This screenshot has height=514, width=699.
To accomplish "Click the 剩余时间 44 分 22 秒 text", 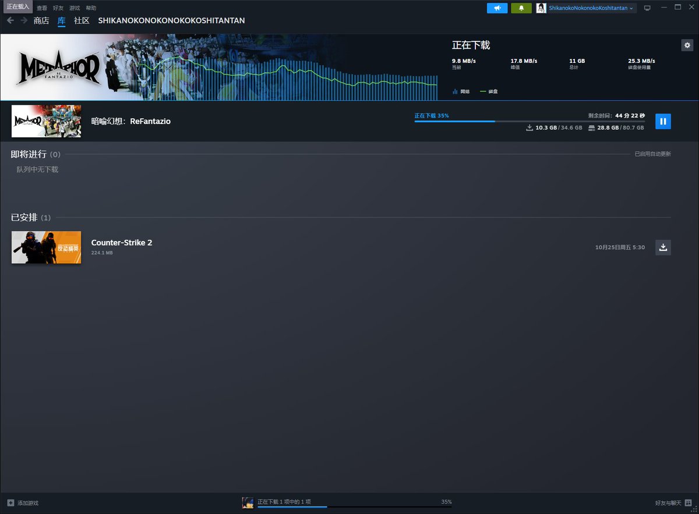I will pyautogui.click(x=616, y=115).
